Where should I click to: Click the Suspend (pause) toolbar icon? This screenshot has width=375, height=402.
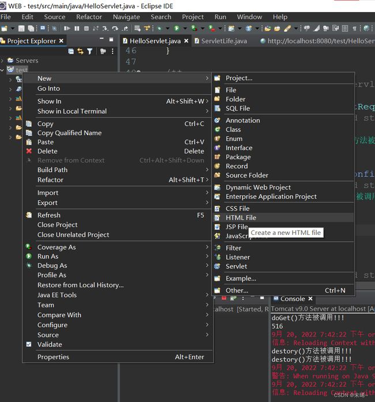(77, 28)
